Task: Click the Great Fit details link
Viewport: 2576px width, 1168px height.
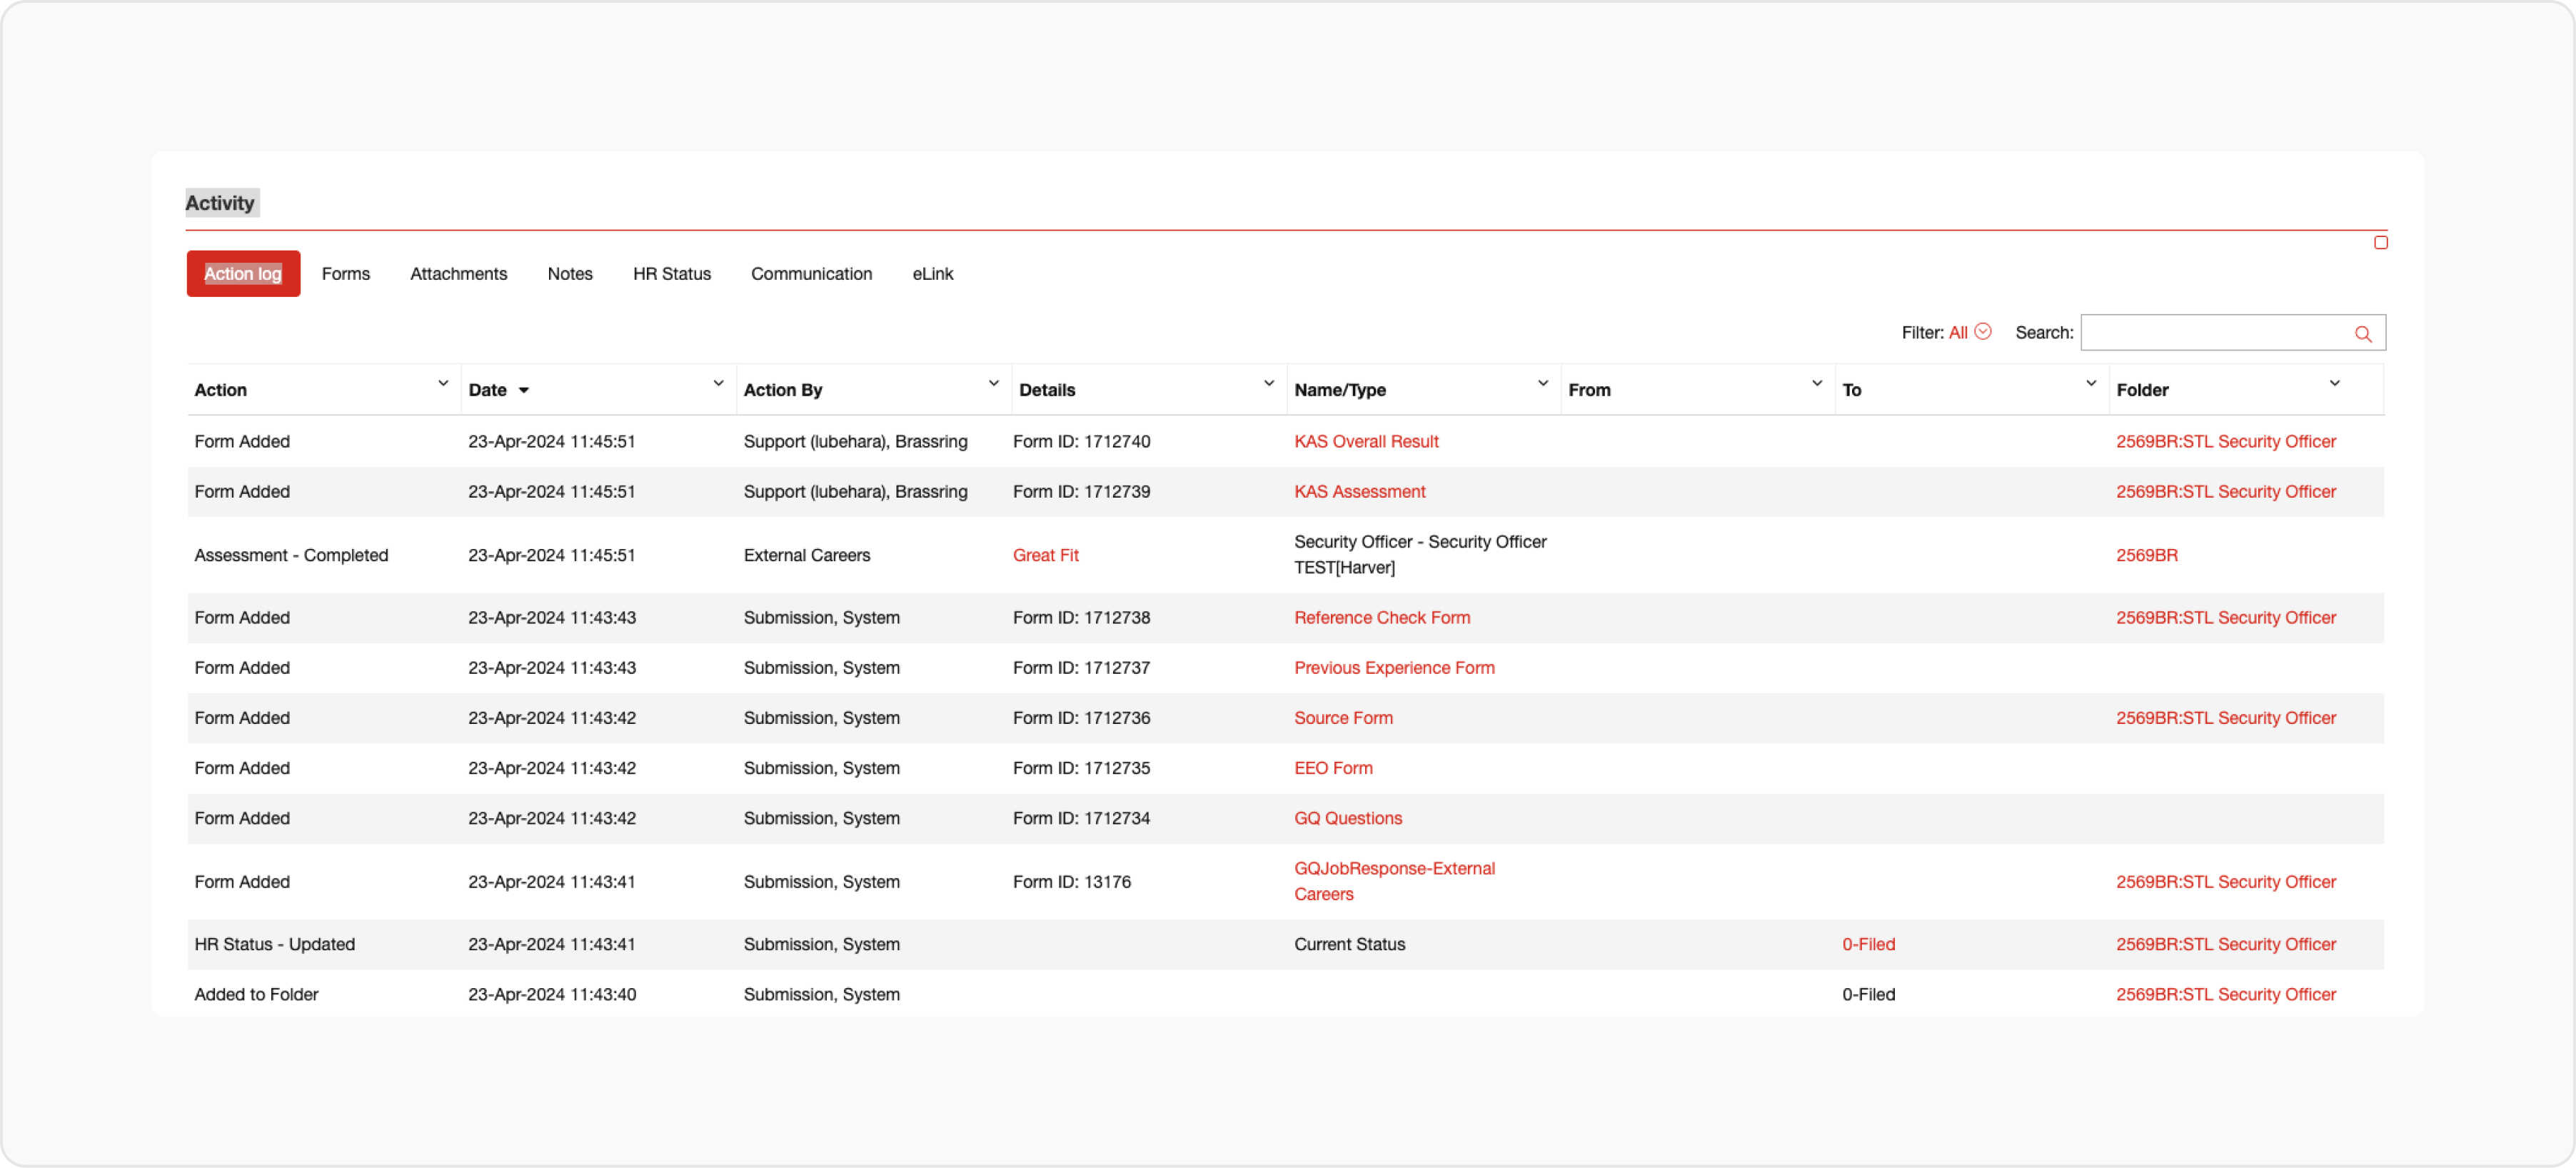Action: [x=1045, y=555]
